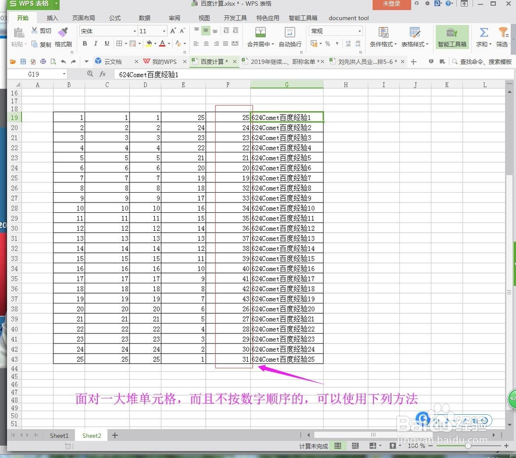Switch to the Sheet1 worksheet tab
Screen dimensions: 516x458
pyautogui.click(x=59, y=436)
